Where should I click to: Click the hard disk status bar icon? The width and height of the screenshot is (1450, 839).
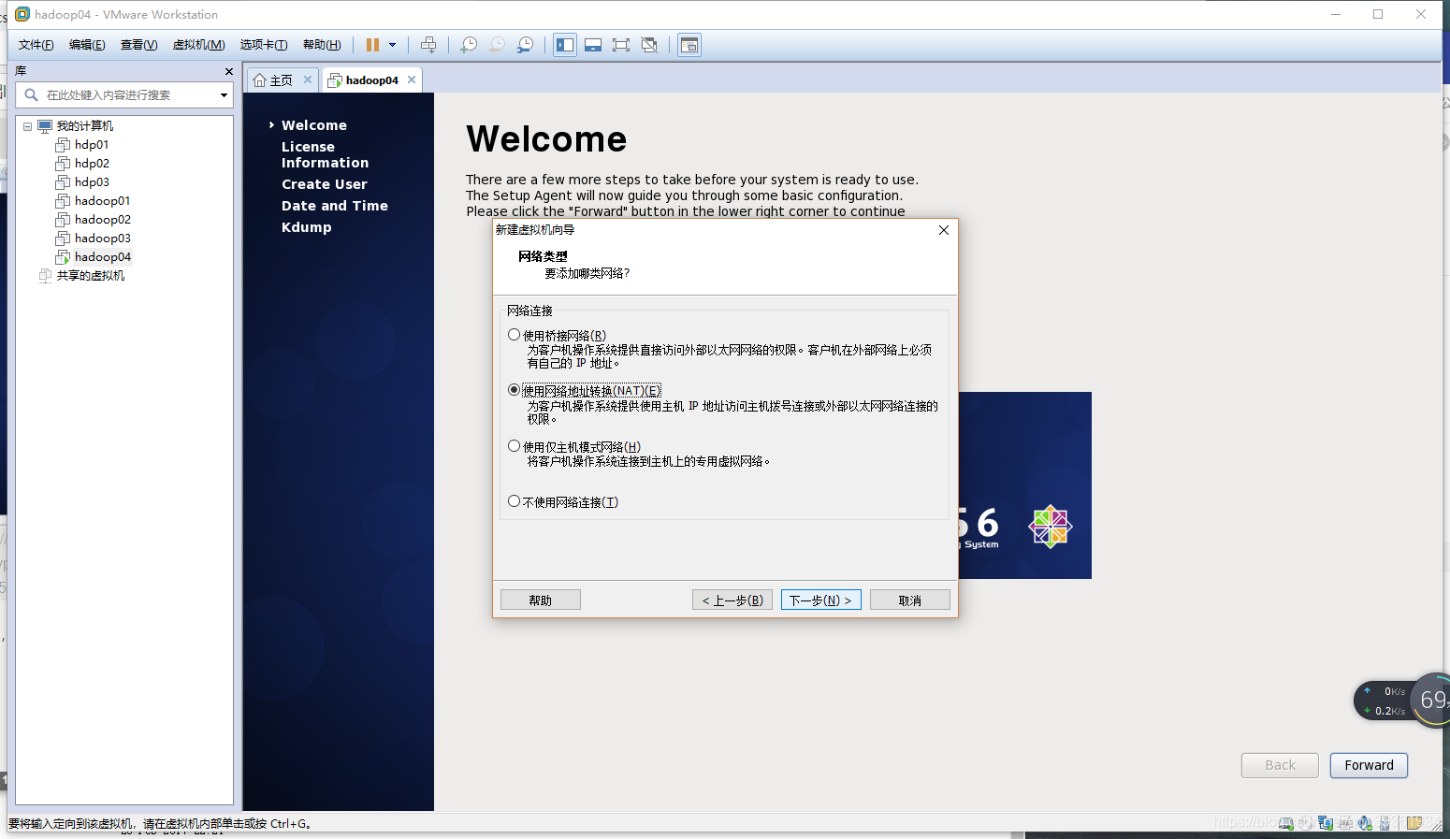pos(1286,823)
